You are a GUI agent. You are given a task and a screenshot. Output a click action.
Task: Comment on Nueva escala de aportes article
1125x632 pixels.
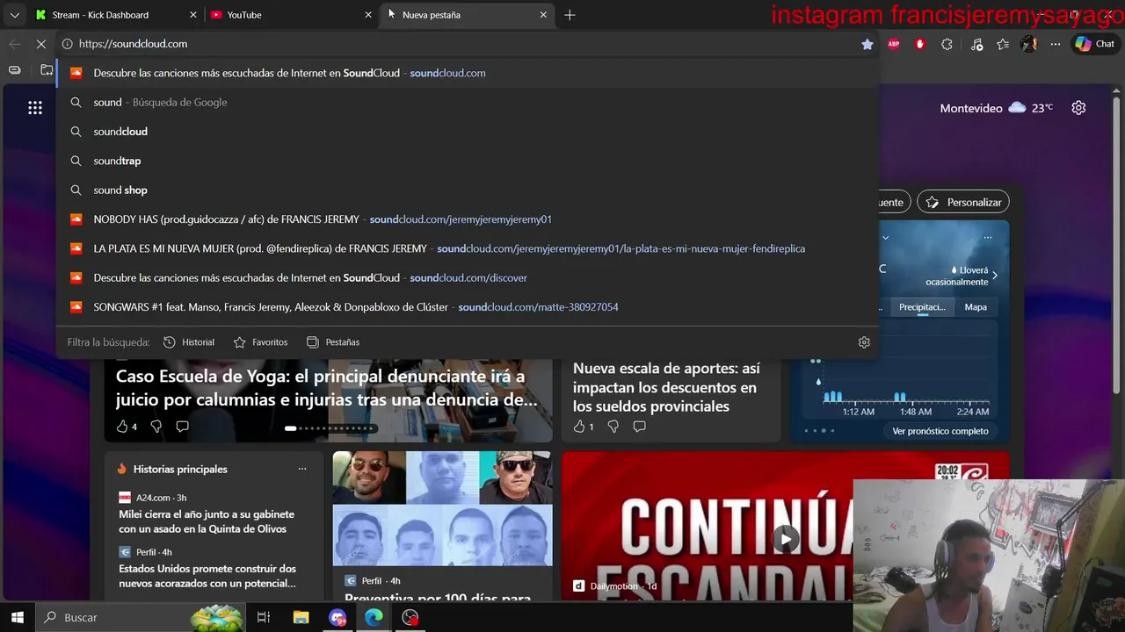tap(639, 427)
